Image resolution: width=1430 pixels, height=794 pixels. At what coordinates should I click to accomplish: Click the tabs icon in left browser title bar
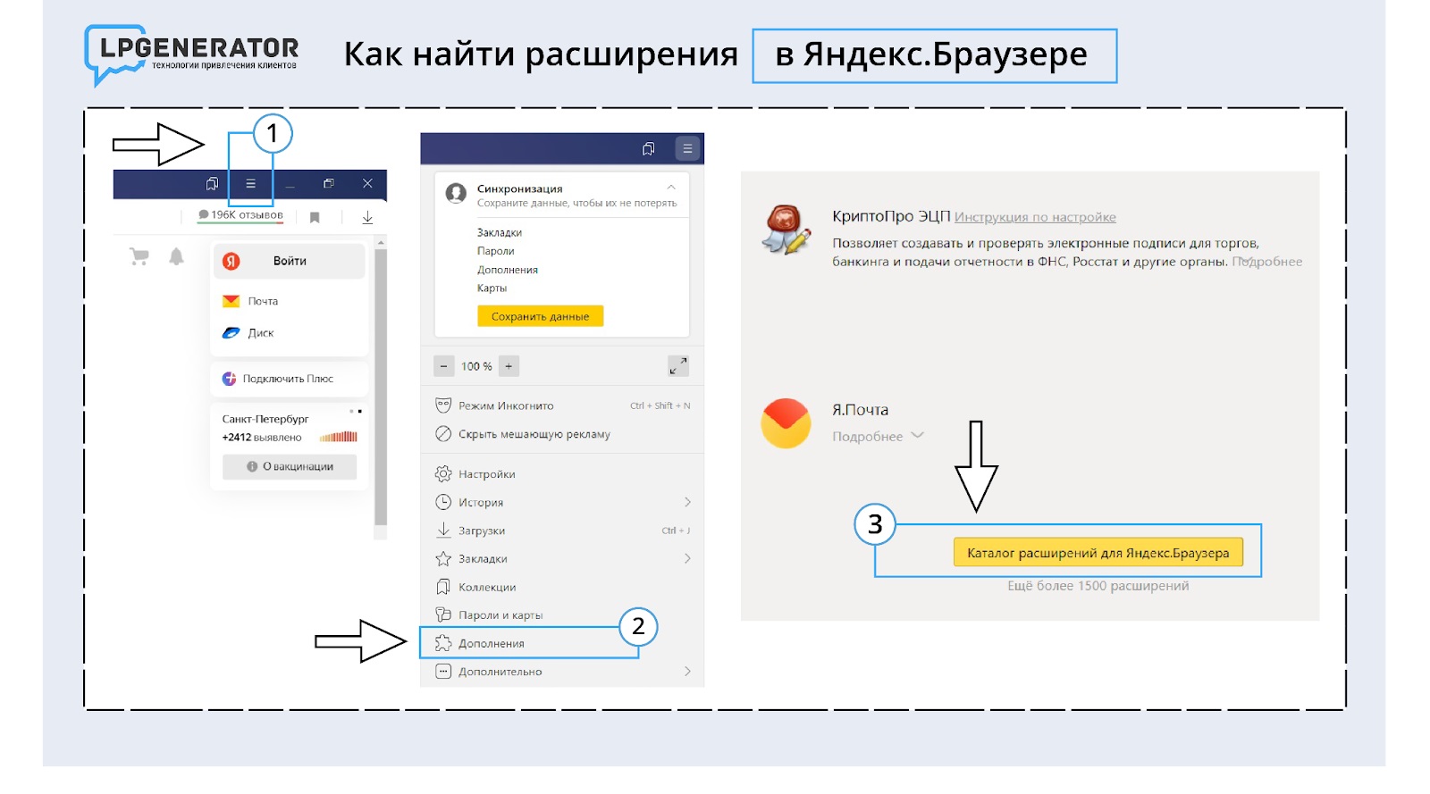(x=212, y=183)
